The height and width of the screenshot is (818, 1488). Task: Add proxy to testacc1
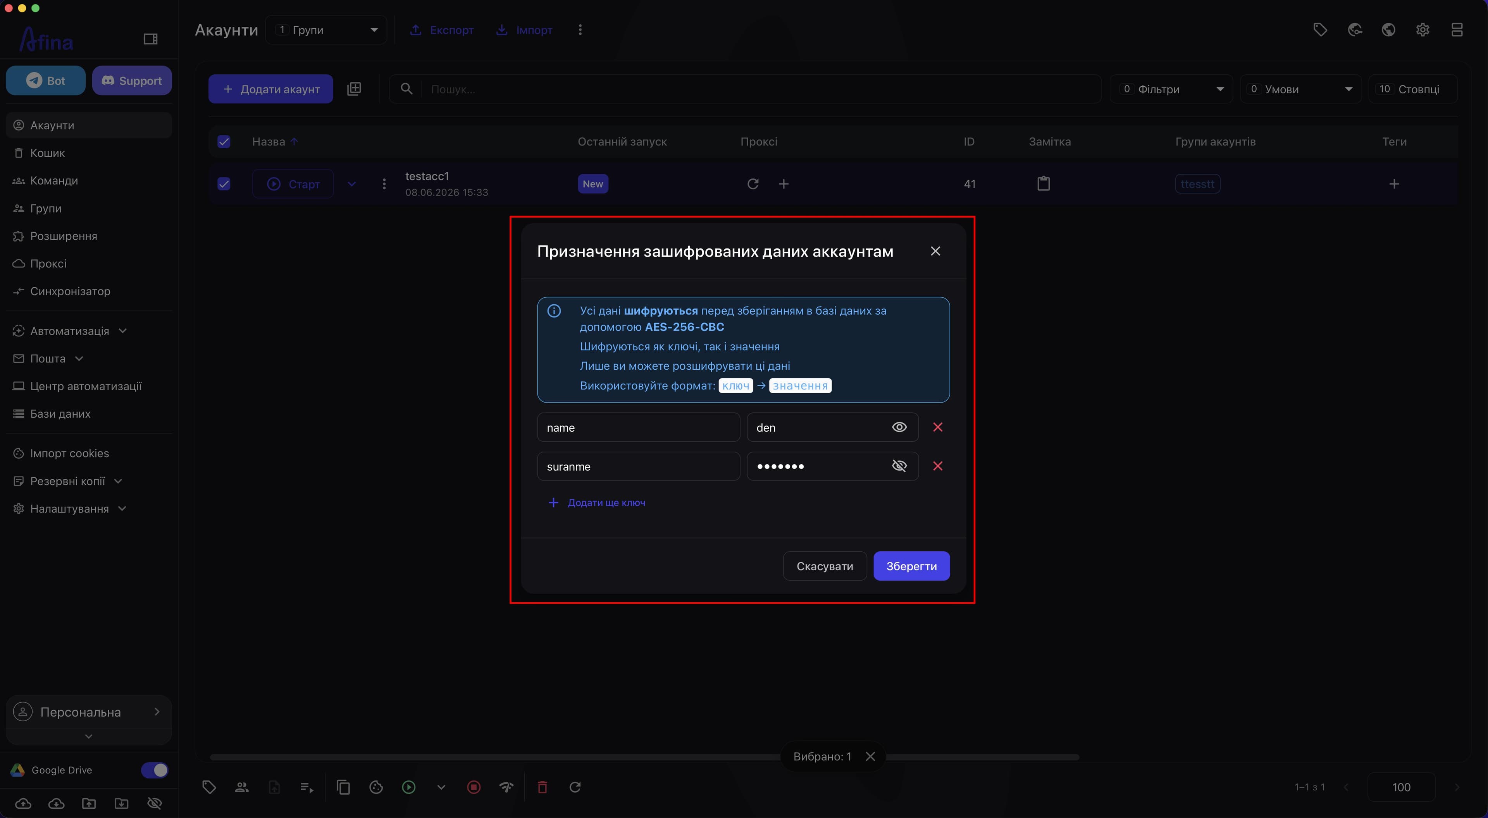click(783, 183)
